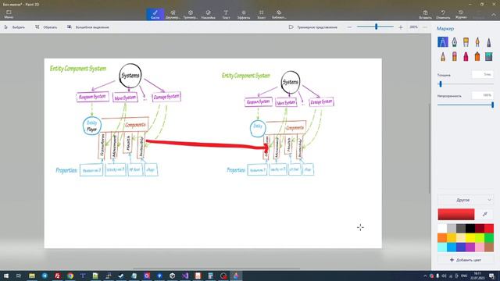The width and height of the screenshot is (500, 281).
Task: Select the Pencil tool
Action: click(443, 57)
